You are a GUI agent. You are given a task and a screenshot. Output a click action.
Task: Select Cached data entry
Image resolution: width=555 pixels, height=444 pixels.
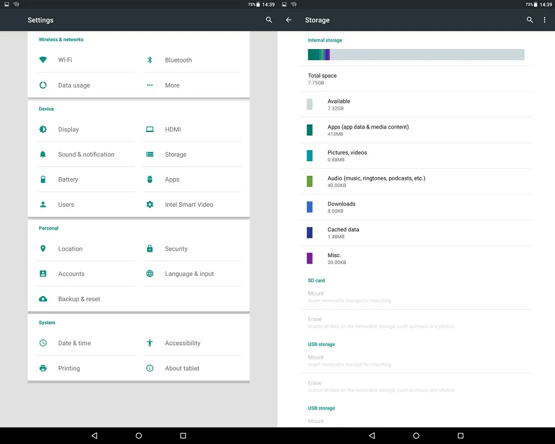click(416, 233)
